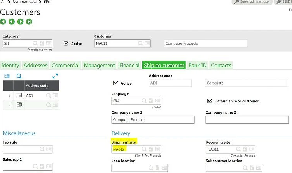Click magnifier icon in Category field

coord(35,43)
